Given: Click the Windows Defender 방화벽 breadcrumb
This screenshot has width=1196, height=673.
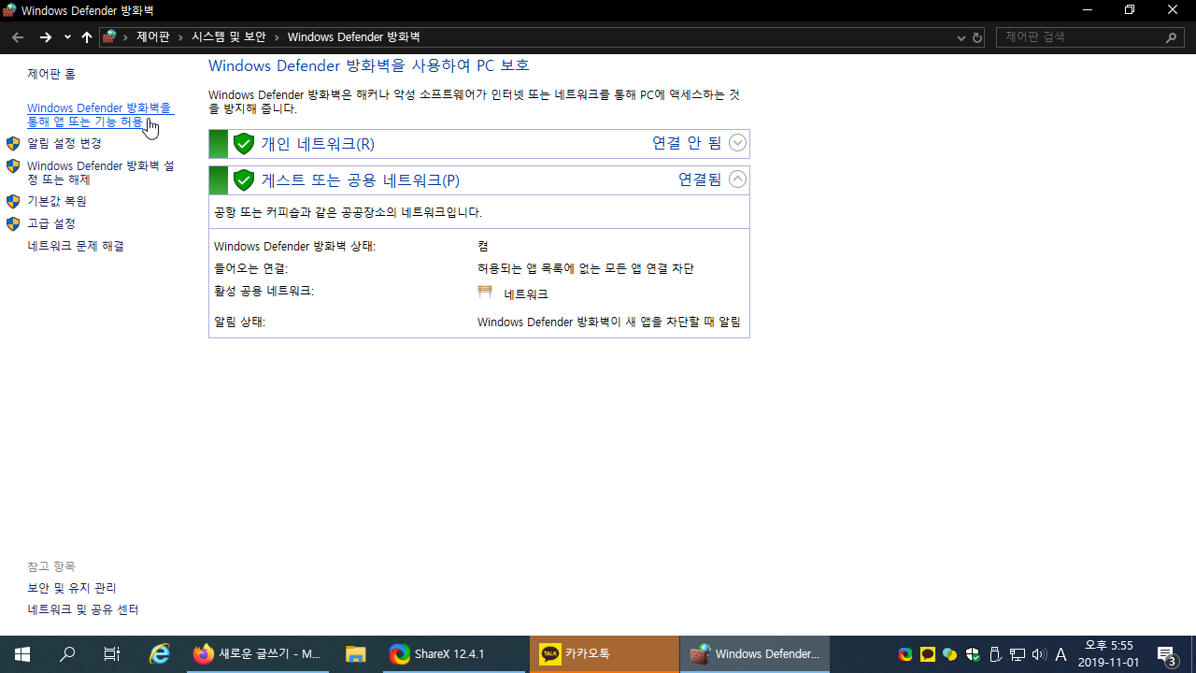Looking at the screenshot, I should (x=353, y=37).
